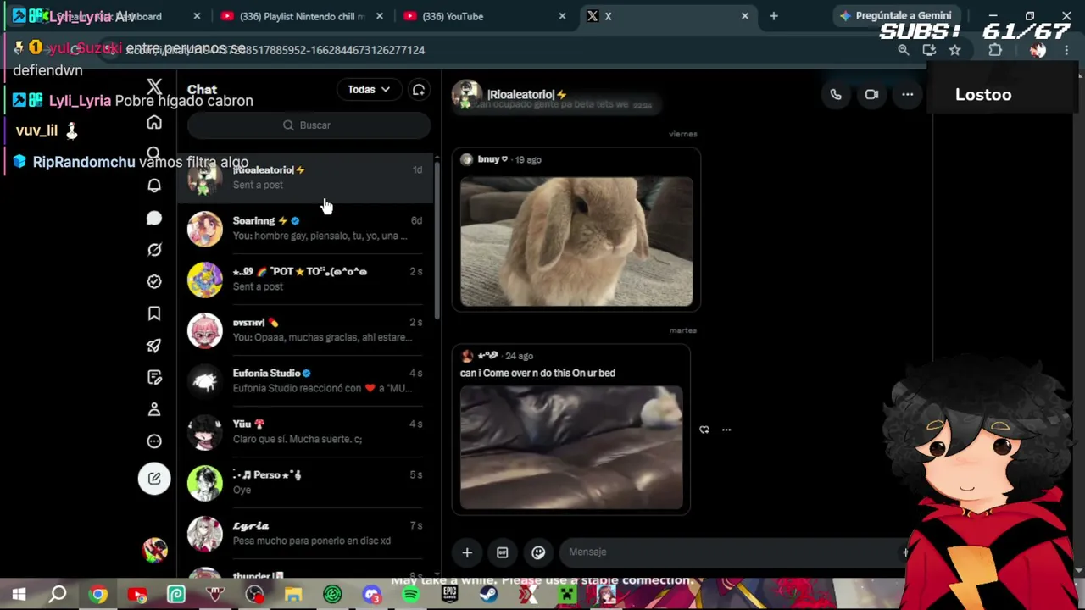
Task: Open the Yüu conversation
Action: pyautogui.click(x=305, y=432)
